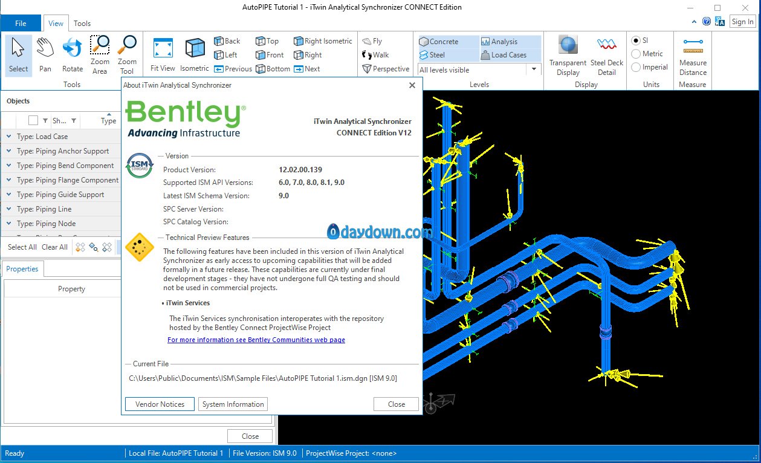761x463 pixels.
Task: Select the Metric units radio button
Action: tap(636, 54)
